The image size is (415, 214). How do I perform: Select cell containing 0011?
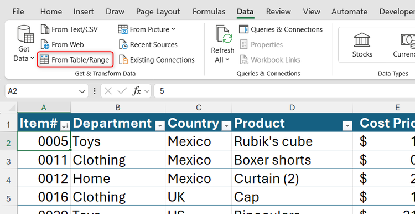pyautogui.click(x=44, y=160)
